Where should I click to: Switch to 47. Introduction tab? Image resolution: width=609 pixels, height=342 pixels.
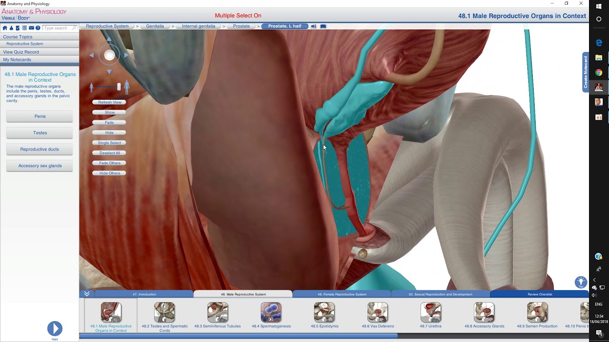[144, 294]
